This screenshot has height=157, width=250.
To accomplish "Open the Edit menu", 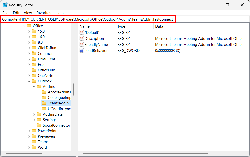I will [x=16, y=13].
